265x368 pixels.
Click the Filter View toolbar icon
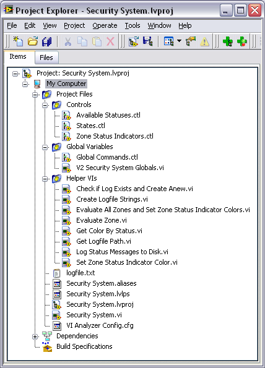pos(168,41)
